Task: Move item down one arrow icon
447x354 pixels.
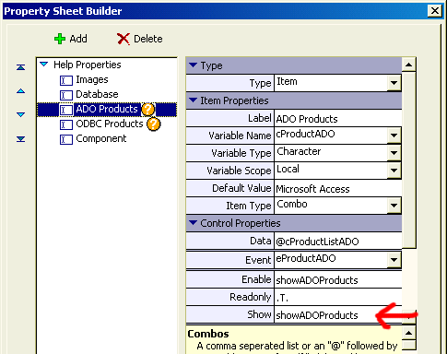Action: [x=20, y=114]
